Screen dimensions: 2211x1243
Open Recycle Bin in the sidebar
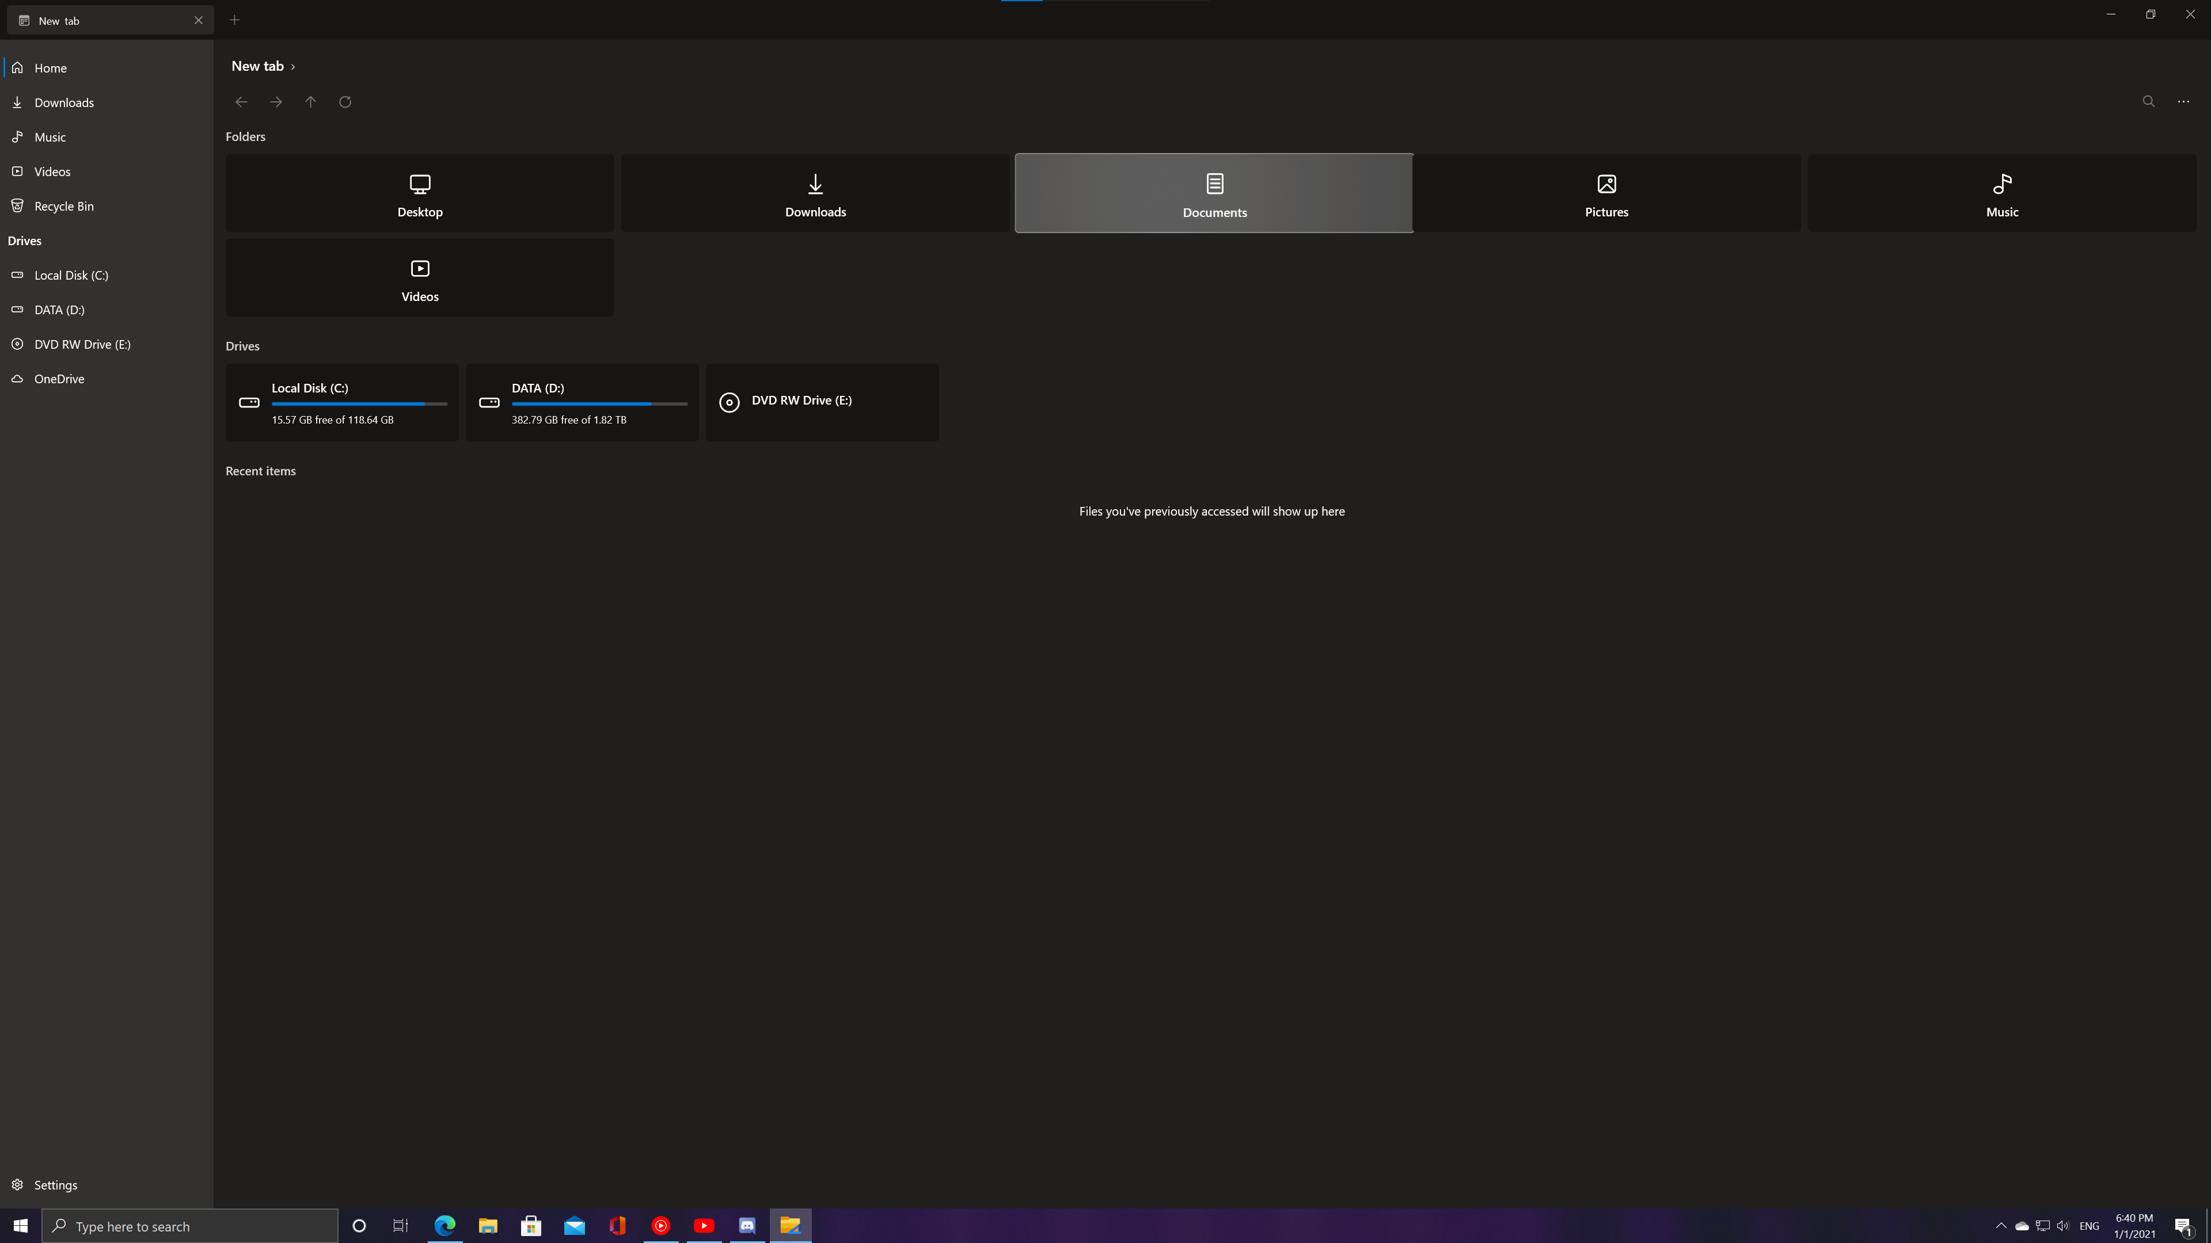[x=63, y=206]
